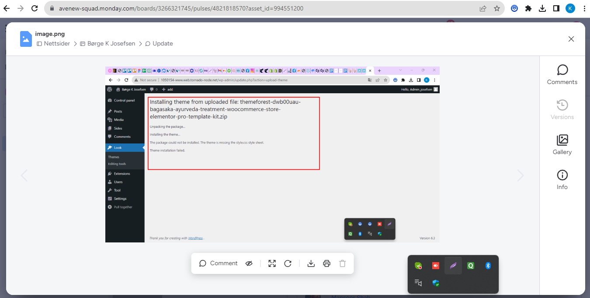Share this page from the address bar

[x=483, y=8]
